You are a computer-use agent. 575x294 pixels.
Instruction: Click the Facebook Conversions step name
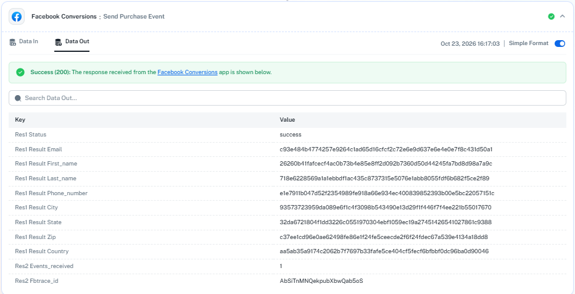pos(64,17)
